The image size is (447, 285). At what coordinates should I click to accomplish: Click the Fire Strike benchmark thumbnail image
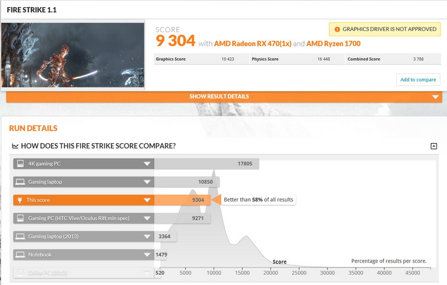click(x=73, y=55)
